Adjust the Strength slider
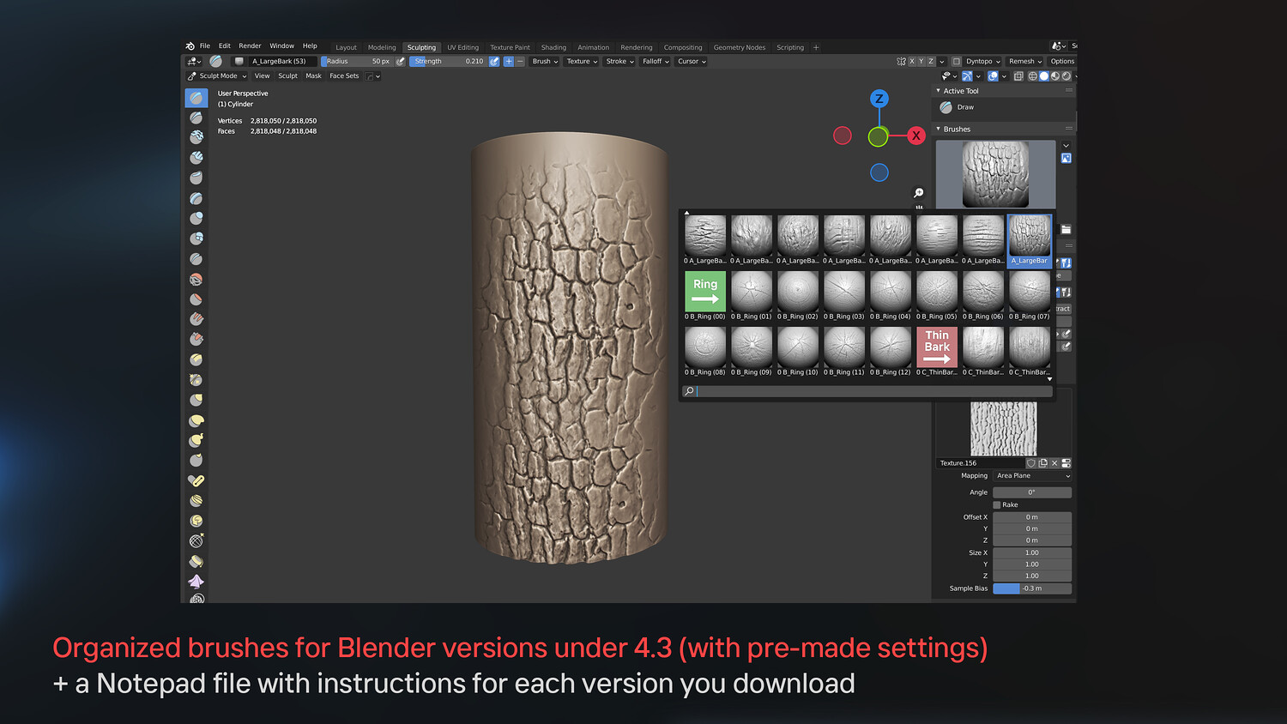Image resolution: width=1287 pixels, height=724 pixels. 448,62
